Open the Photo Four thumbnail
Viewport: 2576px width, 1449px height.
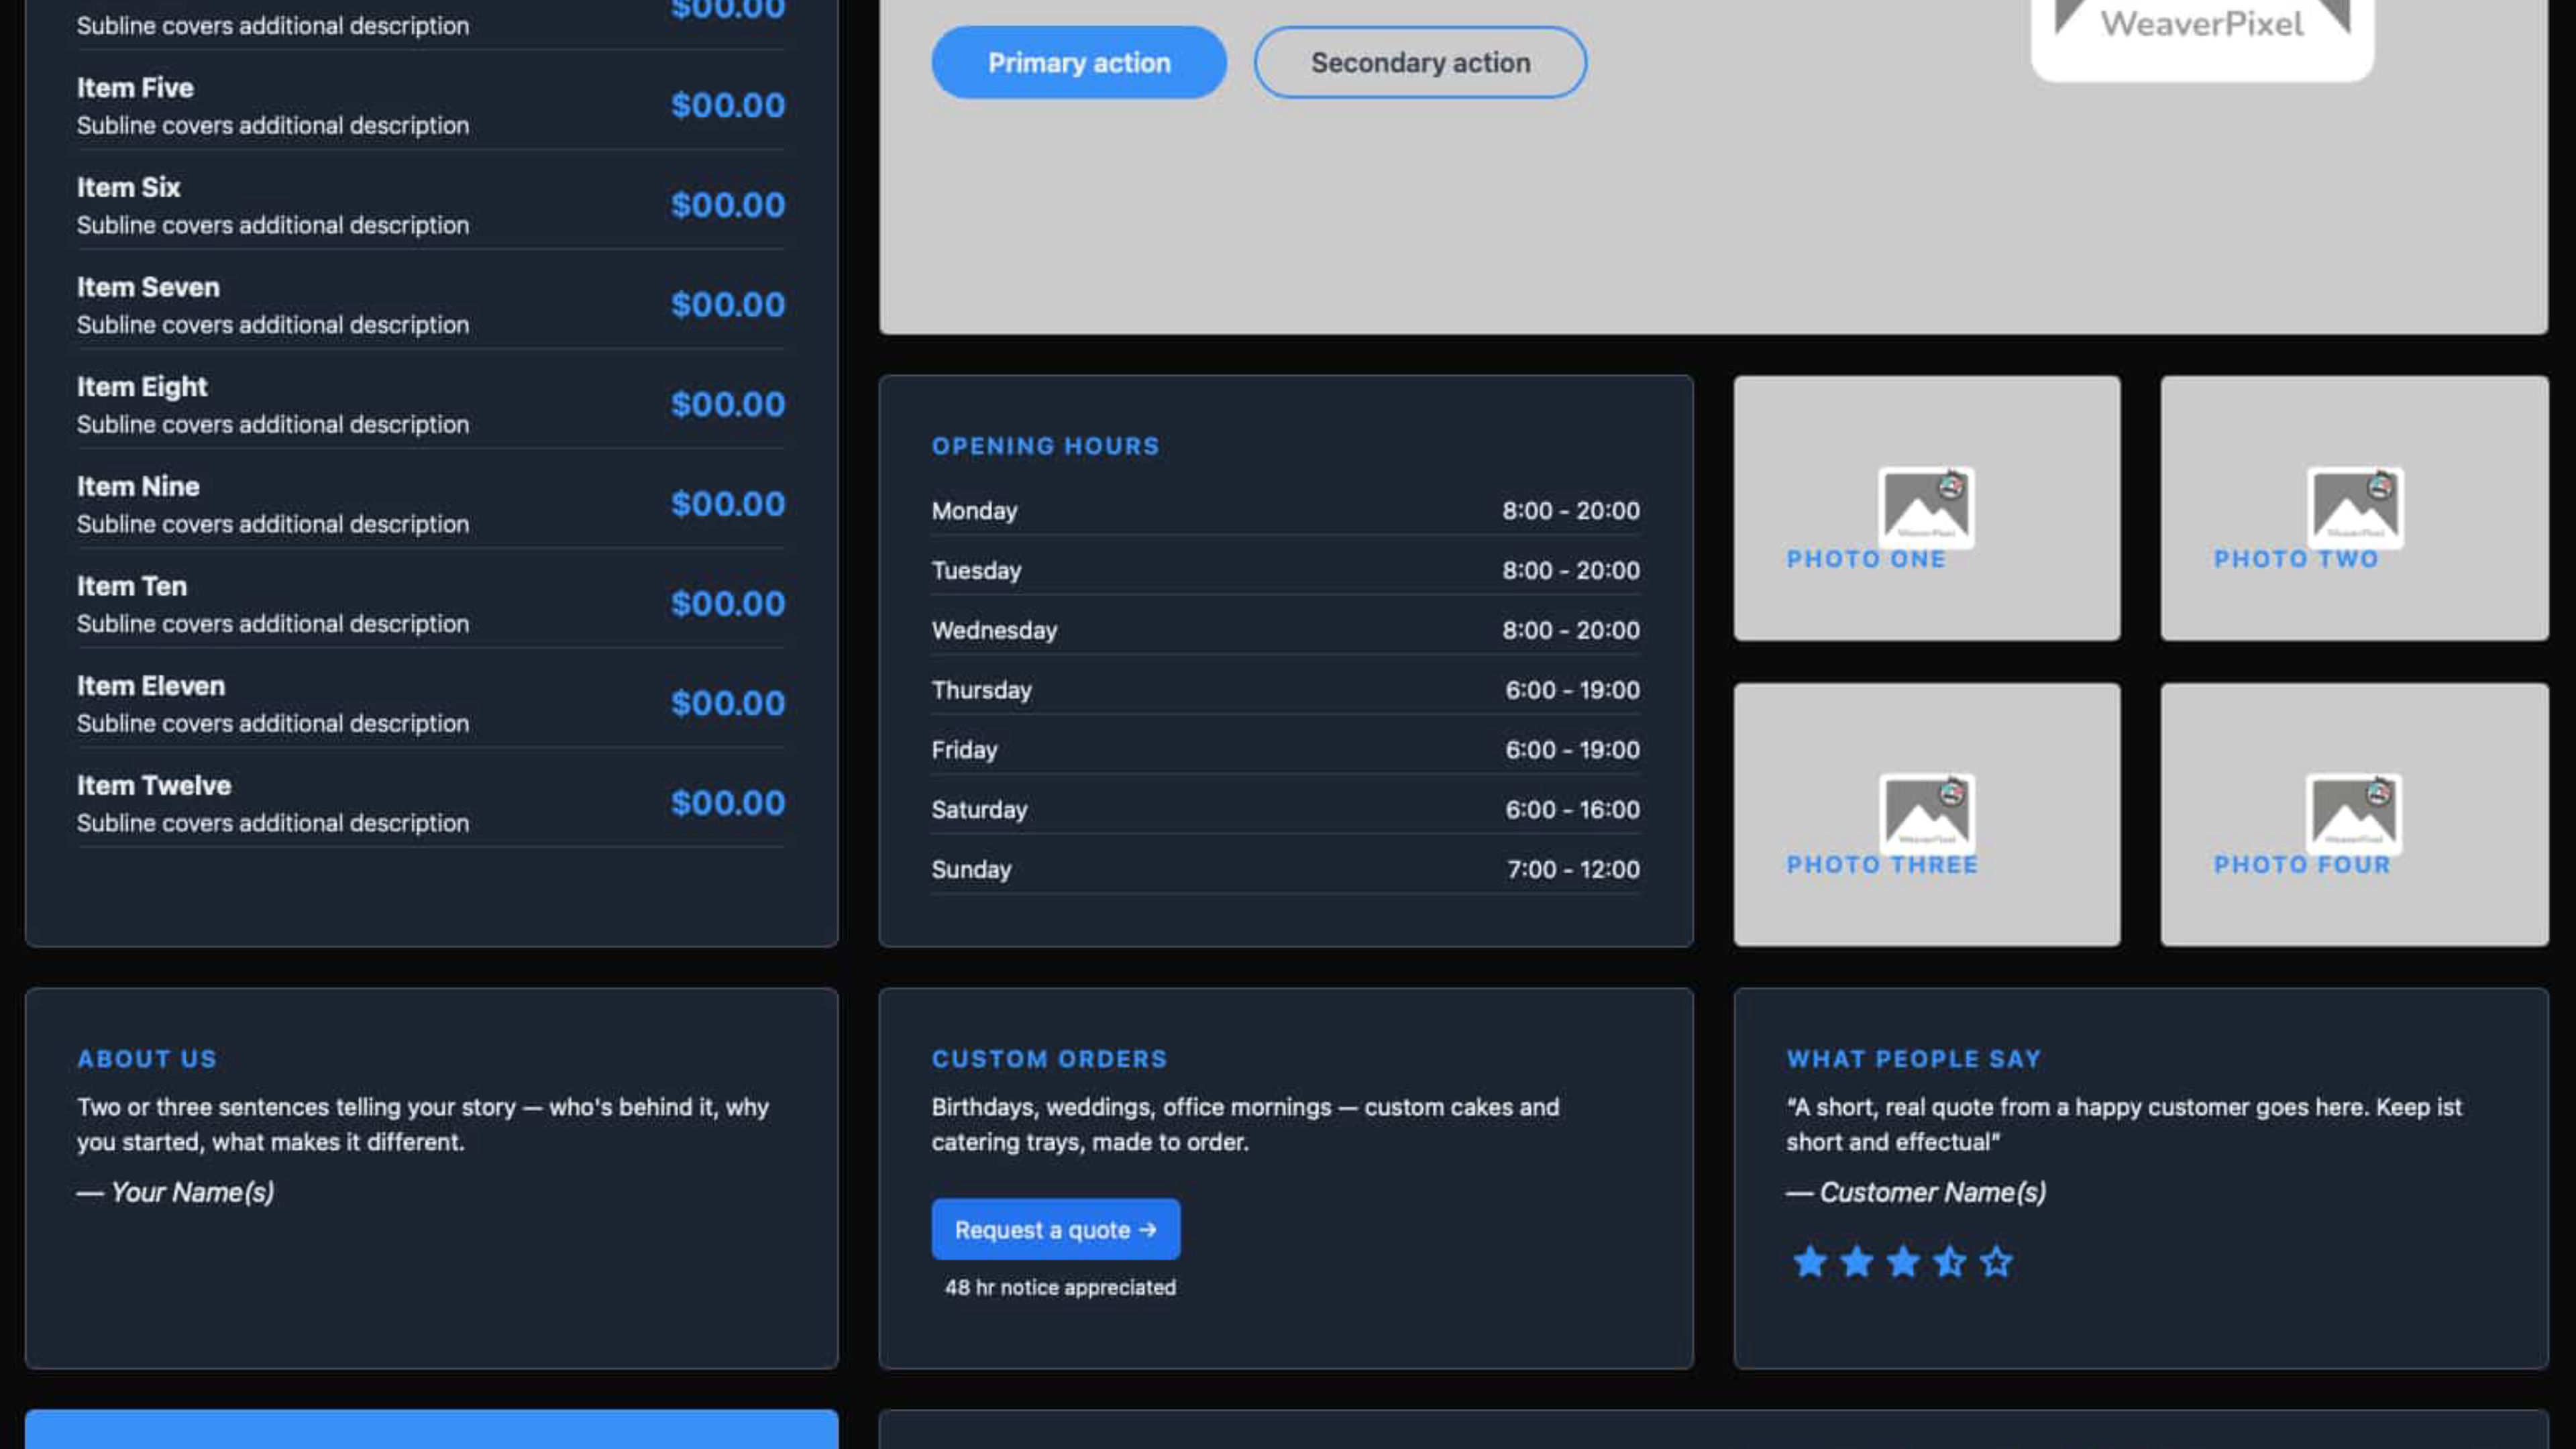coord(2354,814)
